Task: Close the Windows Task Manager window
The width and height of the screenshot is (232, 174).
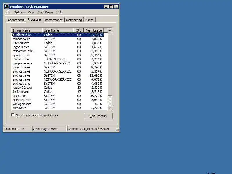Action: coord(116,7)
